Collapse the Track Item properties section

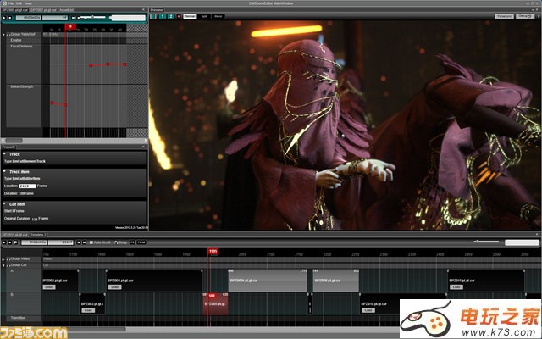coord(5,172)
